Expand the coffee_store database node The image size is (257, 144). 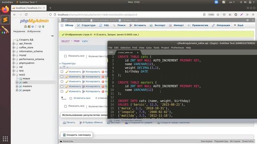pos(14,48)
